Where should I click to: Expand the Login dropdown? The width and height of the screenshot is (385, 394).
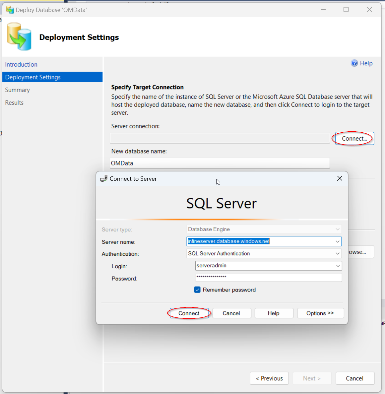pos(337,266)
